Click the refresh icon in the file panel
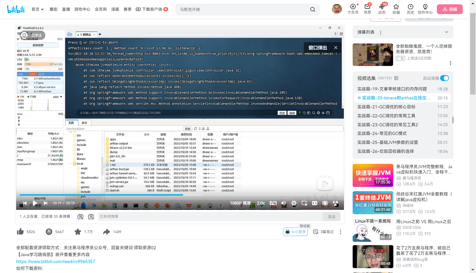 click(x=196, y=128)
